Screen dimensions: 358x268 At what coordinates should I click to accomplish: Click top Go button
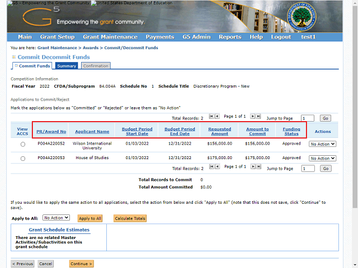pos(326,118)
